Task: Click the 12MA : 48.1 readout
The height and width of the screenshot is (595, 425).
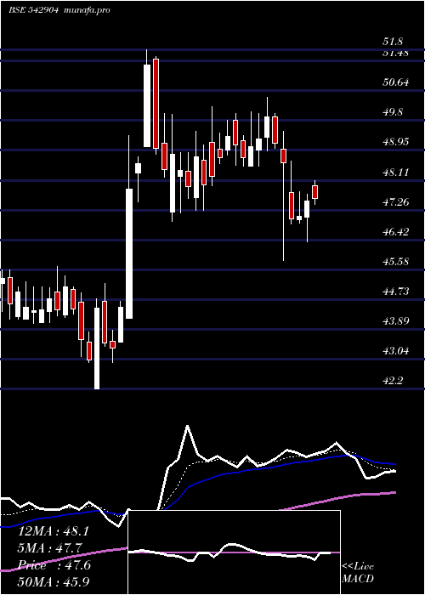Action: [54, 531]
